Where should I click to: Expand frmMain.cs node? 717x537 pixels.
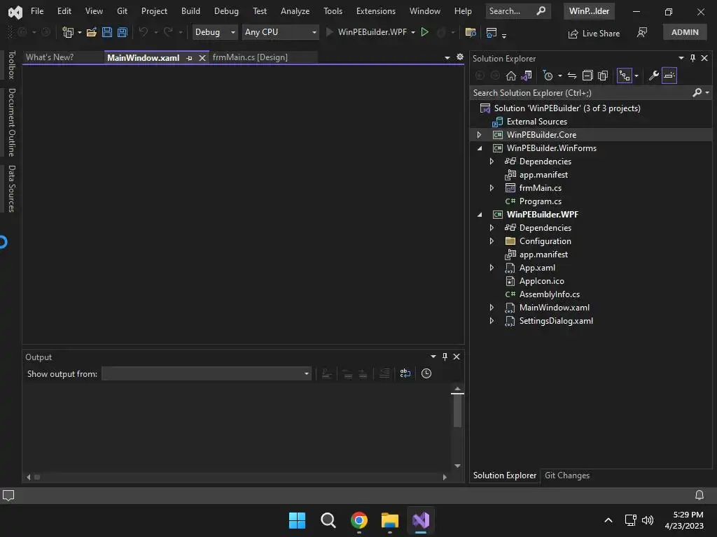(x=492, y=187)
